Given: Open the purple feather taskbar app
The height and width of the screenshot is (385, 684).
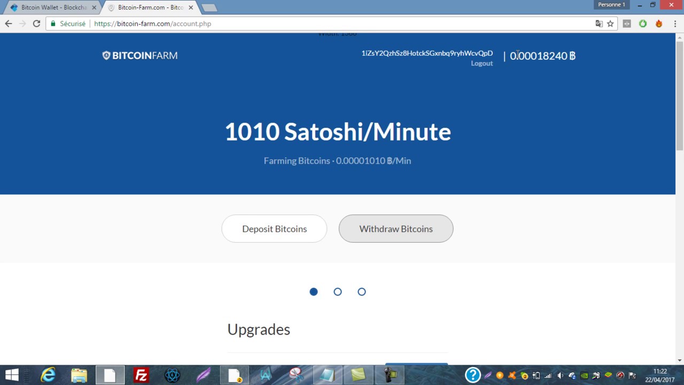Looking at the screenshot, I should point(203,375).
